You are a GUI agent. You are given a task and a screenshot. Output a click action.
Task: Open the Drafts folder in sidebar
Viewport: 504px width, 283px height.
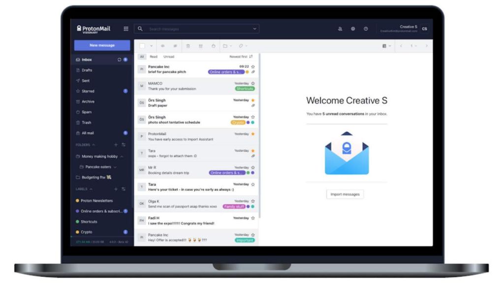[87, 70]
